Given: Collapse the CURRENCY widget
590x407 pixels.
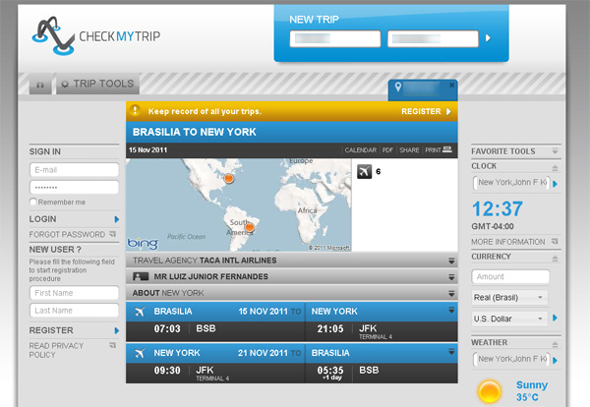Looking at the screenshot, I should [x=555, y=258].
